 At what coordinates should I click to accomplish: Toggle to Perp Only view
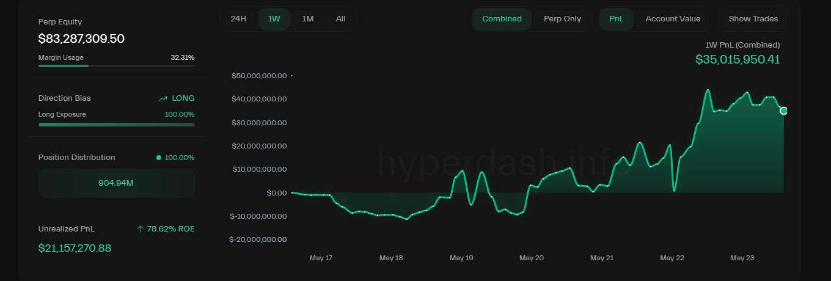(562, 19)
